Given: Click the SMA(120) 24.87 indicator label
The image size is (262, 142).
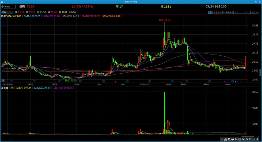Looking at the screenshot, I should 91,16.
